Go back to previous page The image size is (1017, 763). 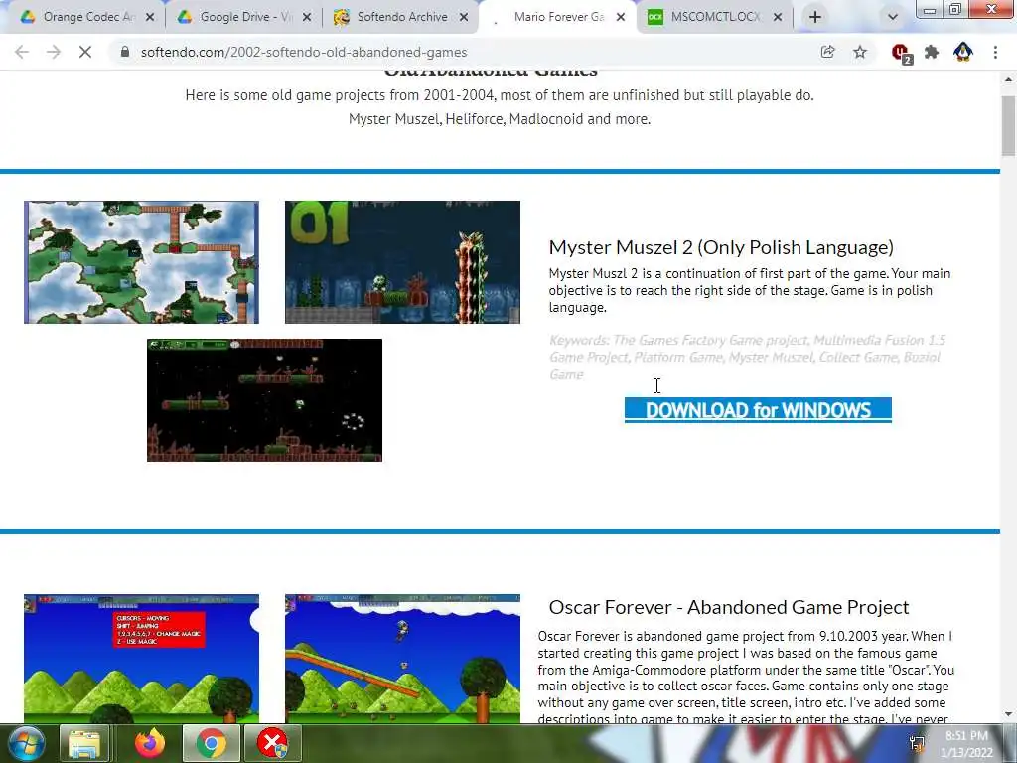pyautogui.click(x=22, y=52)
